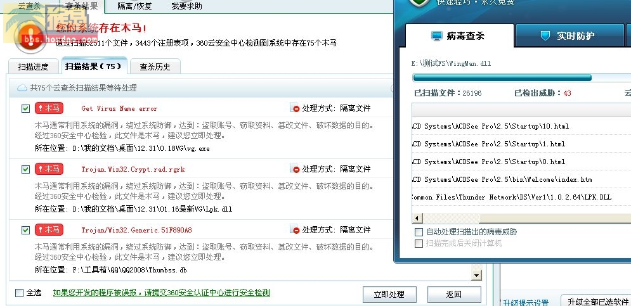Click the monitor icon on 病毒查杀 tab

[x=437, y=36]
